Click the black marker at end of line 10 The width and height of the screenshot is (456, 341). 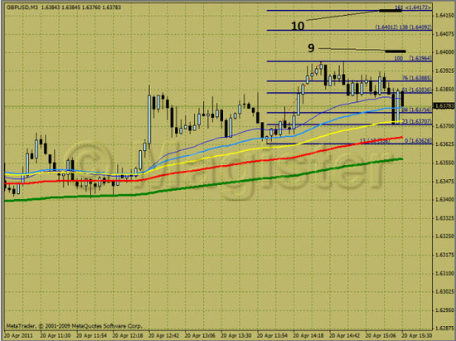tap(391, 11)
